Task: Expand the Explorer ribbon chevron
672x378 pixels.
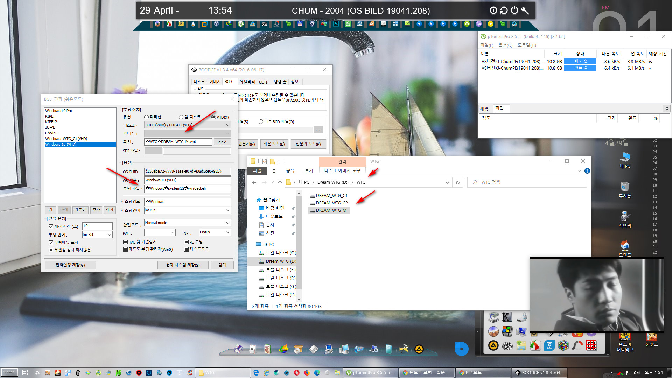Action: coord(579,171)
